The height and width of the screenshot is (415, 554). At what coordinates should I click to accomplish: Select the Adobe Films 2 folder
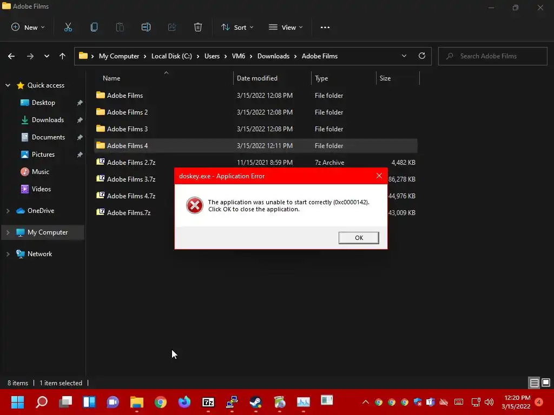pos(256,112)
